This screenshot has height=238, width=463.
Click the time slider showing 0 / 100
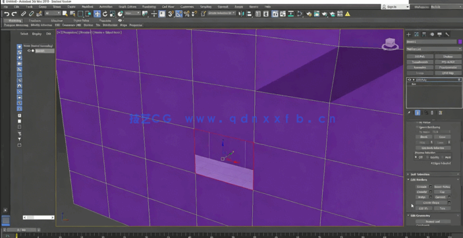pos(21,229)
